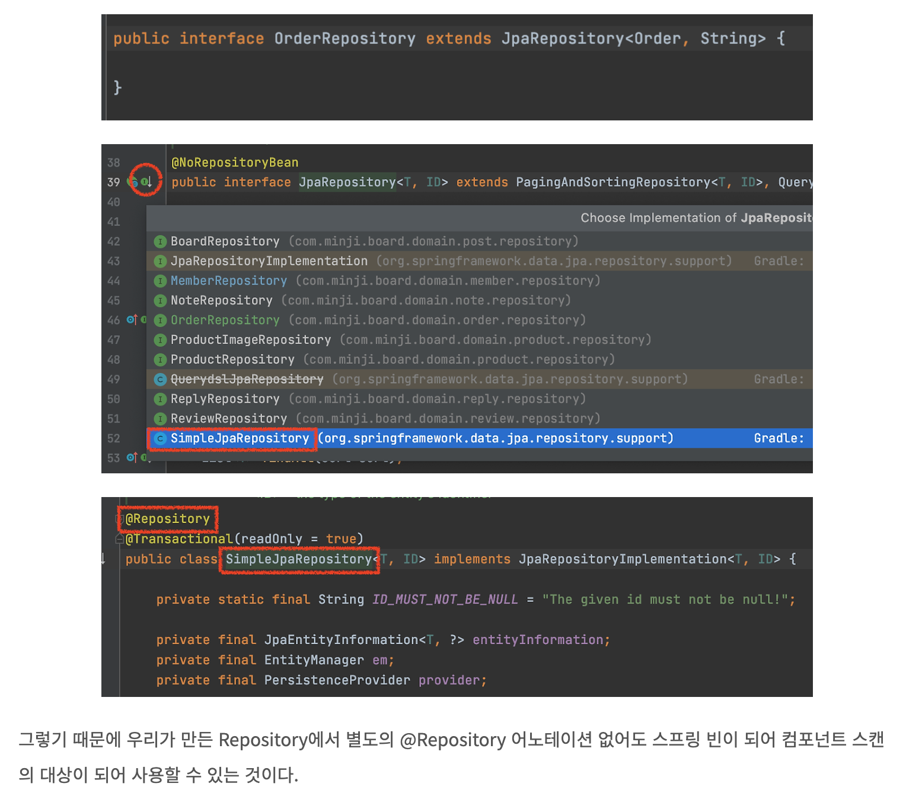
Task: Click the 'Choose Implementation of JpaRepository' popup title
Action: pyautogui.click(x=696, y=218)
